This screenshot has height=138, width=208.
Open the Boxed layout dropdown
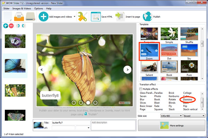click(194, 116)
